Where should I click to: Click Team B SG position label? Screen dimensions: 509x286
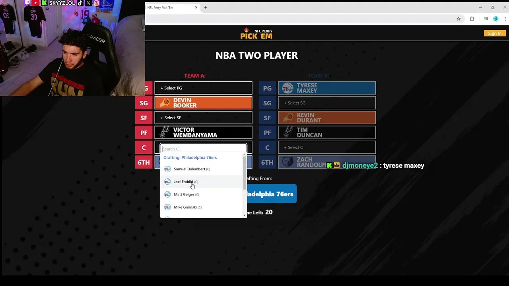tap(267, 103)
